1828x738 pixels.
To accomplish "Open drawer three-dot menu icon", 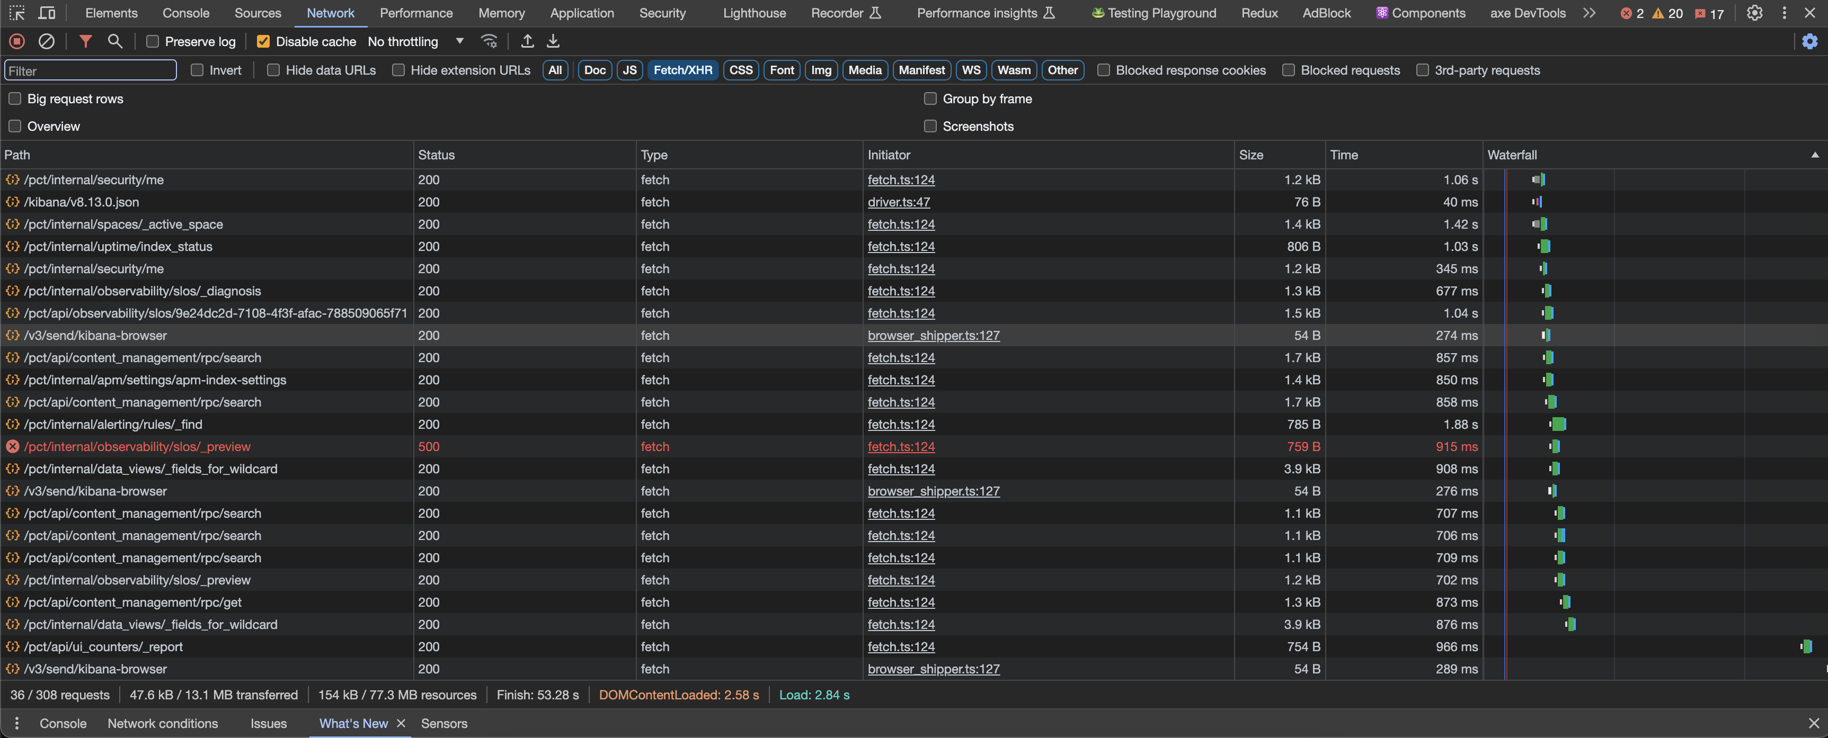I will pos(16,723).
